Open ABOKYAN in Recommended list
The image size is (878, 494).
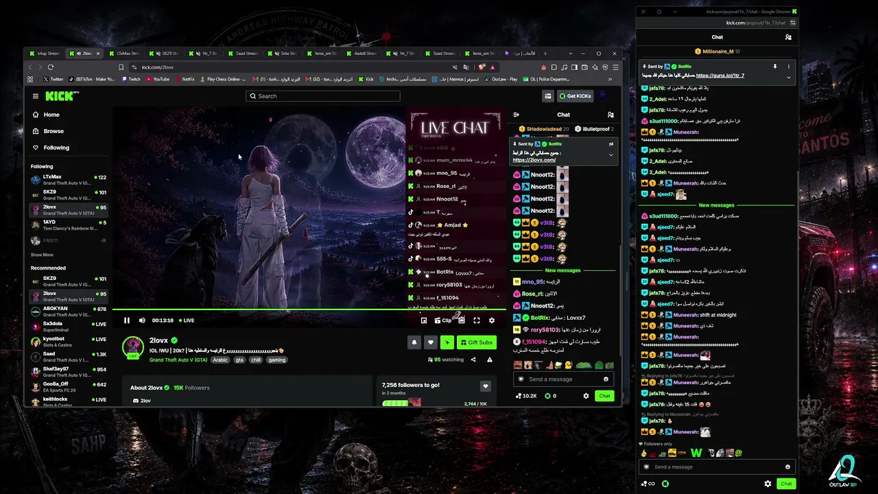pyautogui.click(x=69, y=312)
